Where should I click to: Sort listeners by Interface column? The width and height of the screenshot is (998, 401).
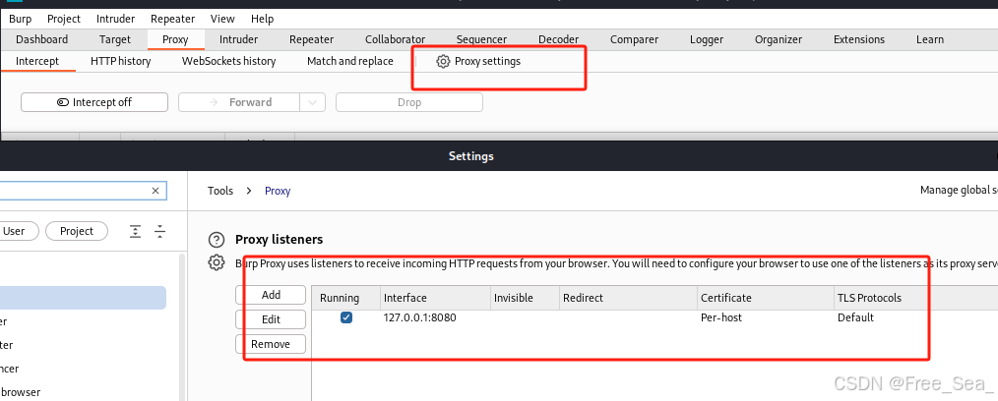coord(434,298)
